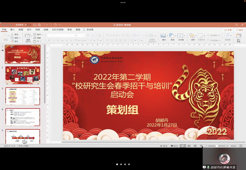This screenshot has width=246, height=170.
Task: Open the font name combo box
Action: pos(61,35)
